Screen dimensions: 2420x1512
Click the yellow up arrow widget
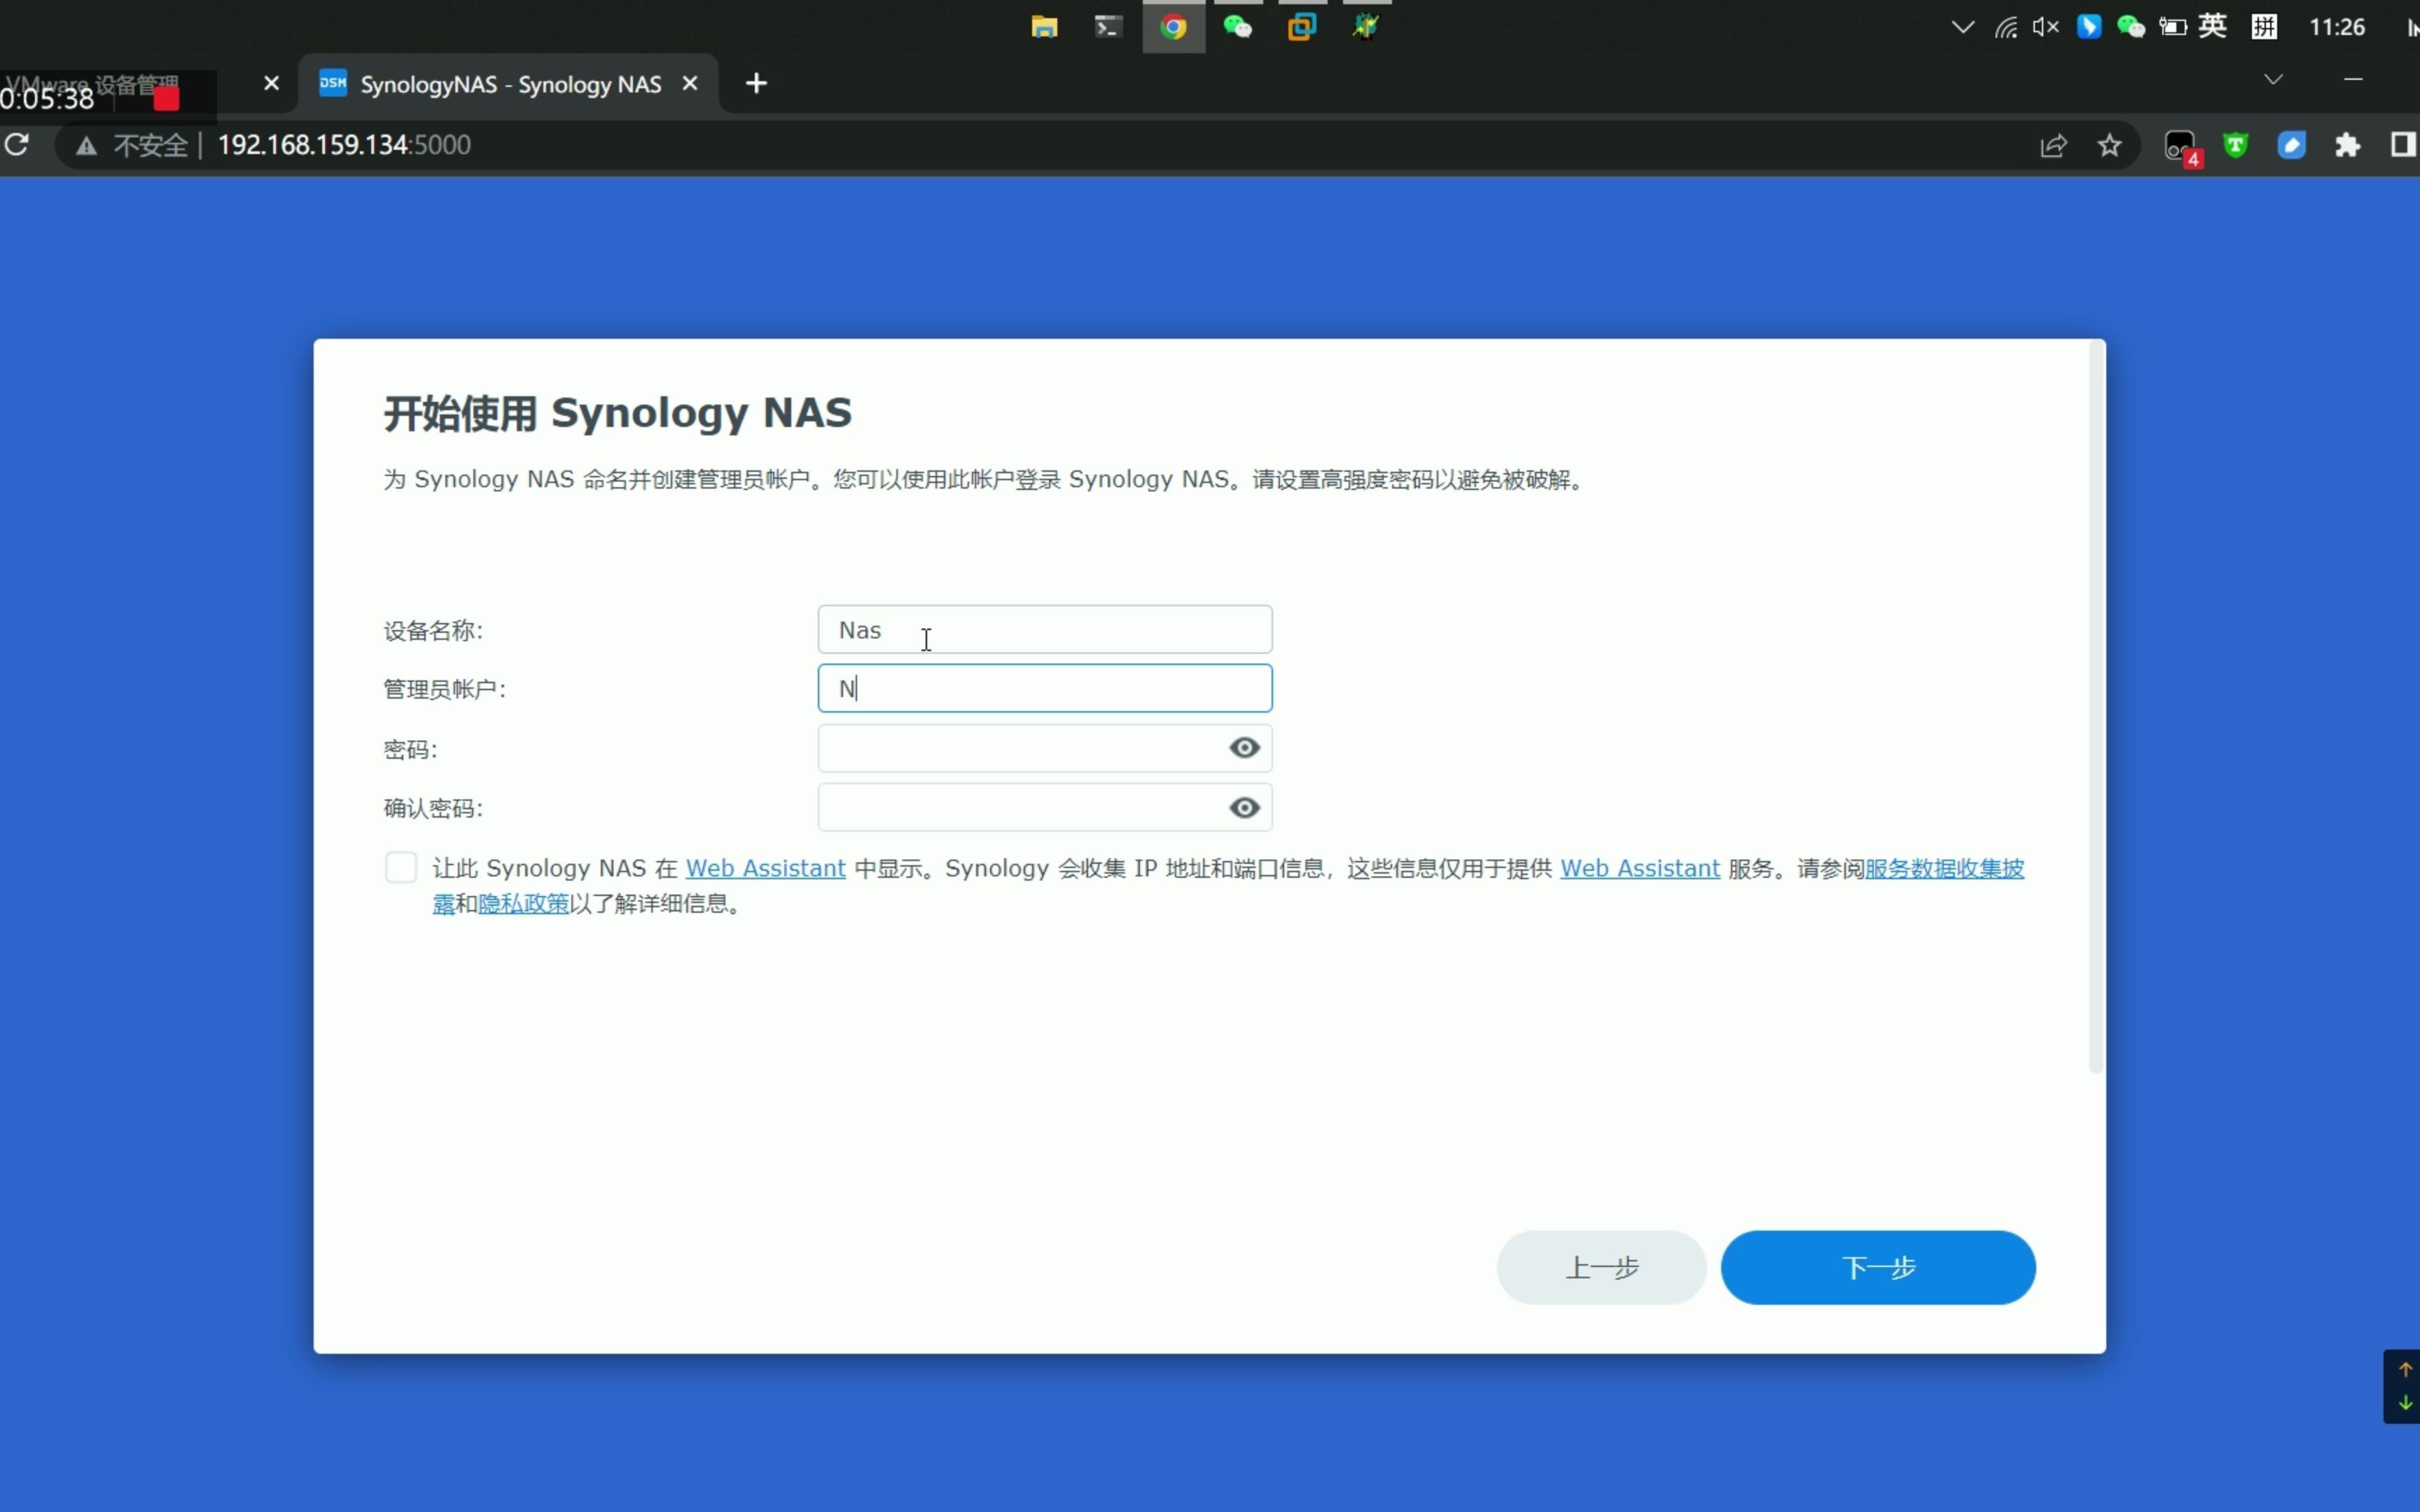click(2405, 1369)
